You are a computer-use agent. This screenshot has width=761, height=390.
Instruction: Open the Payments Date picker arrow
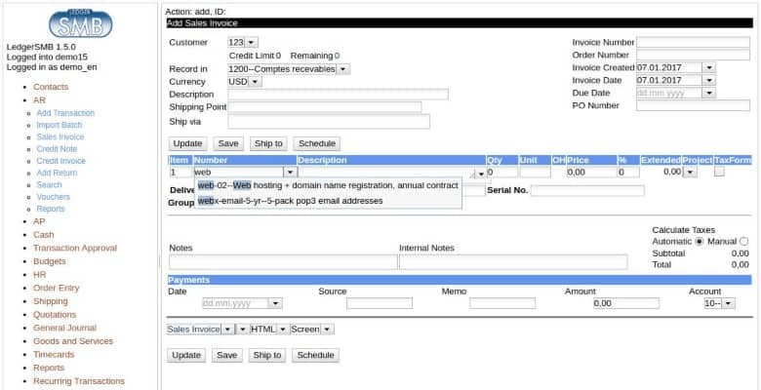(275, 303)
